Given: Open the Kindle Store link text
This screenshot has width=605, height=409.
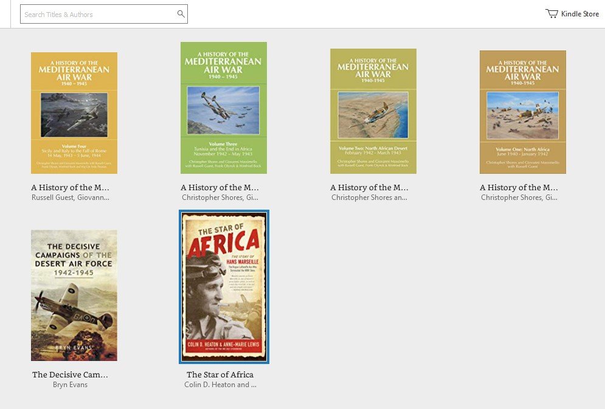Looking at the screenshot, I should click(x=579, y=14).
